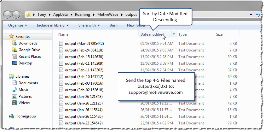The width and height of the screenshot is (265, 132).
Task: Open Recent Places in the navigation pane
Action: 30,57
